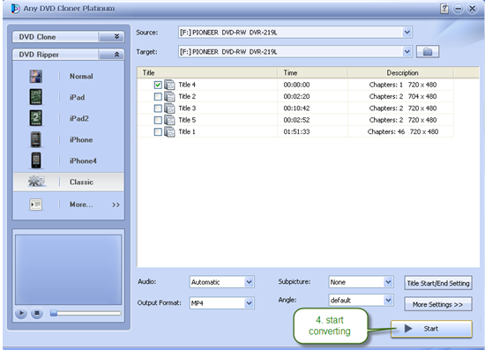Click the iPad device icon

click(35, 97)
